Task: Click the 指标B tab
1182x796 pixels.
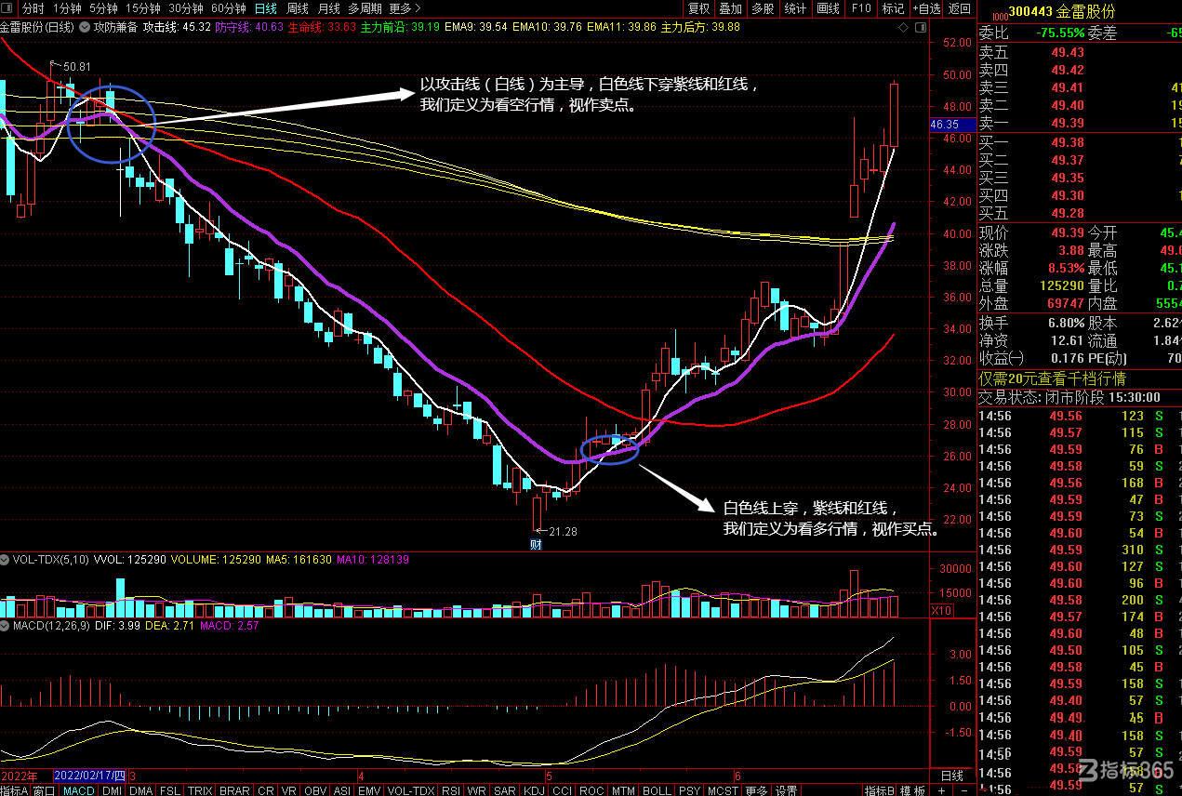Action: tap(880, 790)
